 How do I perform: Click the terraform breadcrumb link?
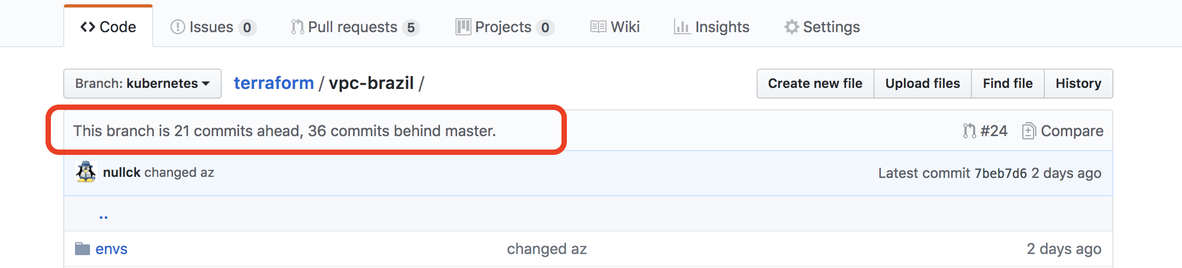click(x=274, y=83)
